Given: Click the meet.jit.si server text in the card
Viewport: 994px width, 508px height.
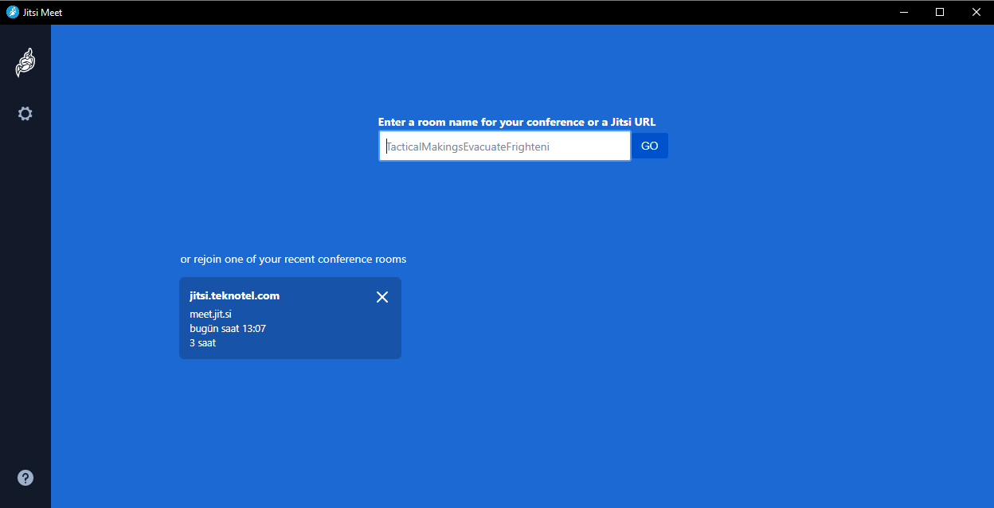Looking at the screenshot, I should (x=210, y=314).
